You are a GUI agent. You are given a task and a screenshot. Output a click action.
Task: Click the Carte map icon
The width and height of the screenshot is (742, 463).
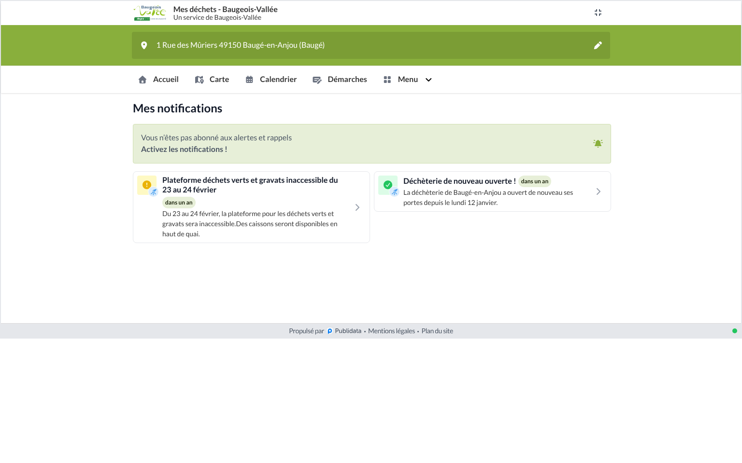[199, 80]
